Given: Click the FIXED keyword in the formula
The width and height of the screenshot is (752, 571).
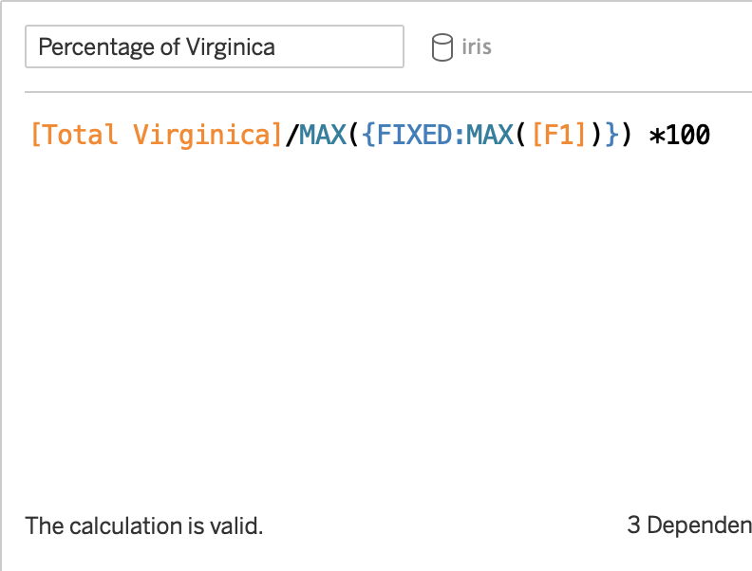Looking at the screenshot, I should click(x=414, y=135).
